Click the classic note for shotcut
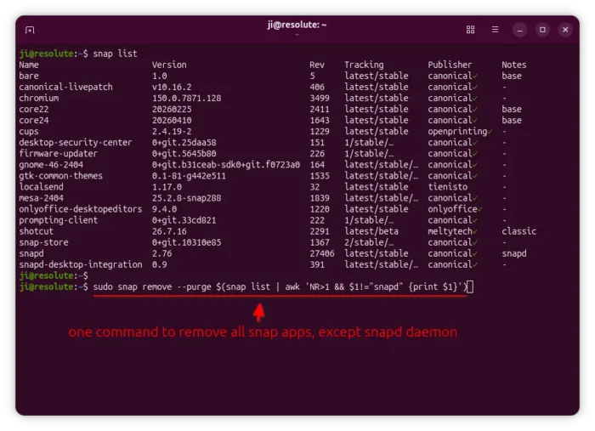Viewport: 595px width, 431px height. point(518,231)
